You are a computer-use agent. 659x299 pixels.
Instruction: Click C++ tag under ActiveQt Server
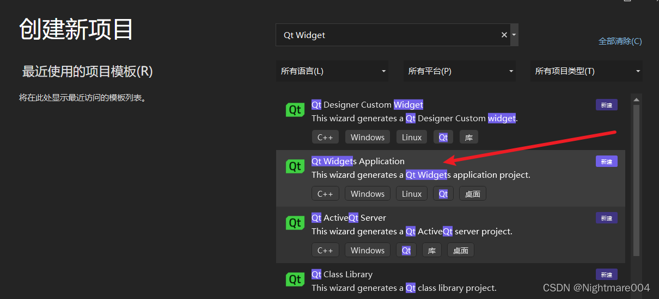click(325, 250)
